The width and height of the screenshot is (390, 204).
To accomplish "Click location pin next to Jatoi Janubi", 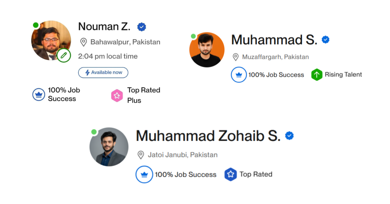I will (141, 155).
